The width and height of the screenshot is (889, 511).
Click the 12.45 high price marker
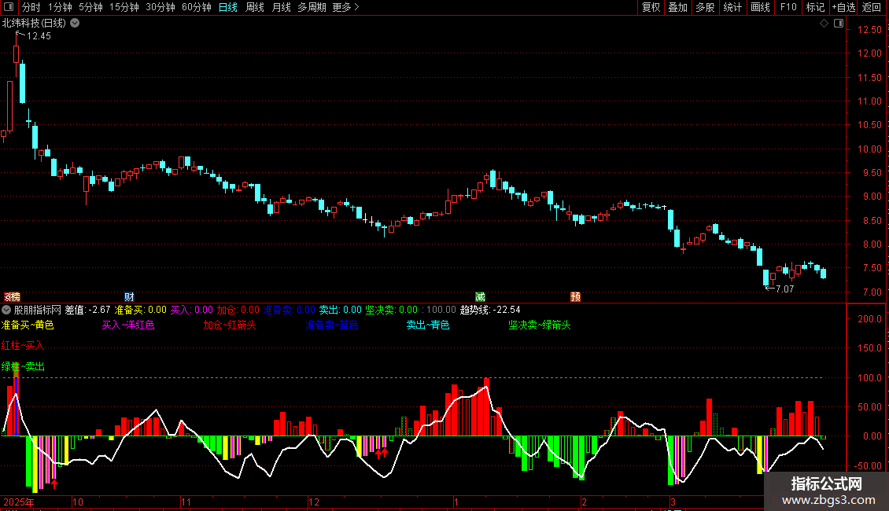(39, 36)
